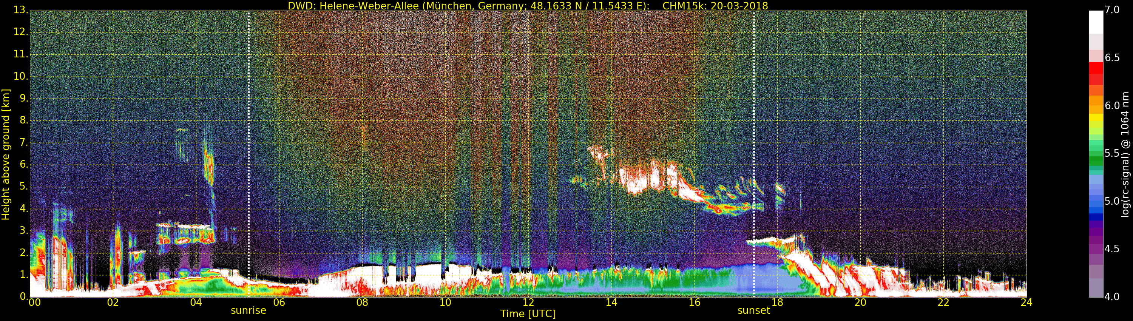Screen dimensions: 1133x321
Task: Pick the white top segment of the colorbar
Action: [1096, 22]
